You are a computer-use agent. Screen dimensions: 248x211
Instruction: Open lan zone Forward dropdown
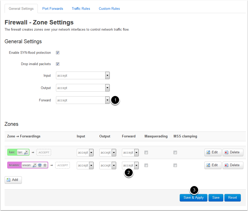pyautogui.click(x=130, y=153)
